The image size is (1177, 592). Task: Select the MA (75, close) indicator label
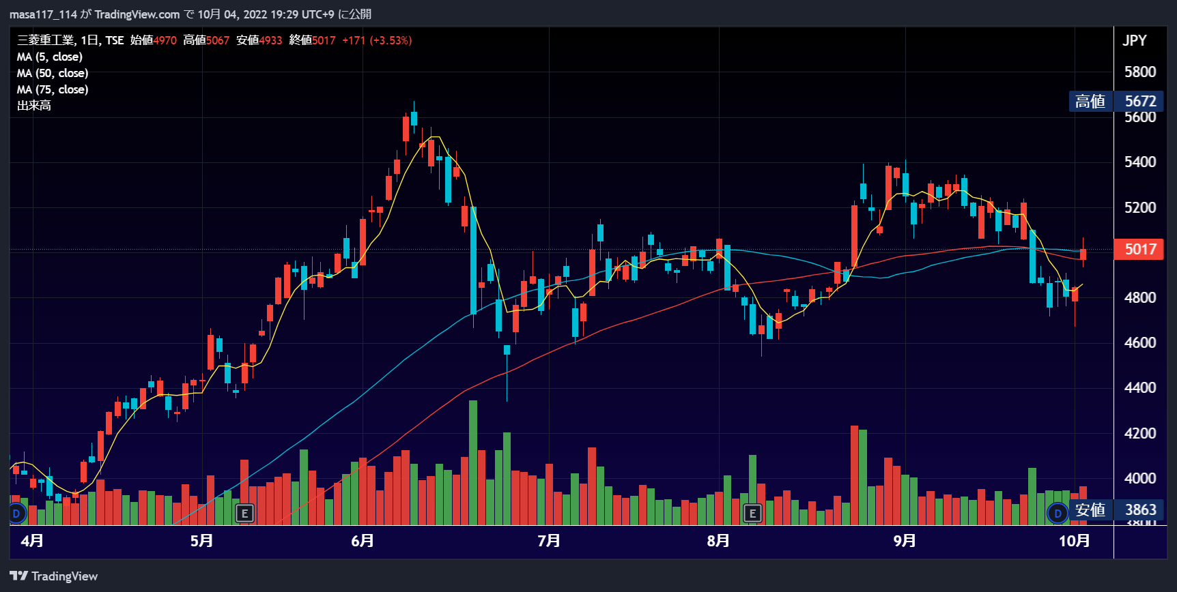click(53, 89)
